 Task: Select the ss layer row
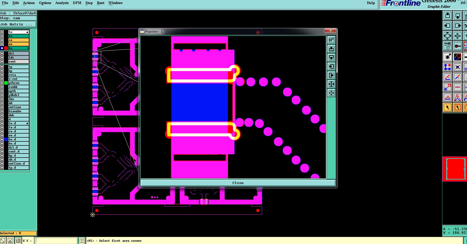(19, 44)
